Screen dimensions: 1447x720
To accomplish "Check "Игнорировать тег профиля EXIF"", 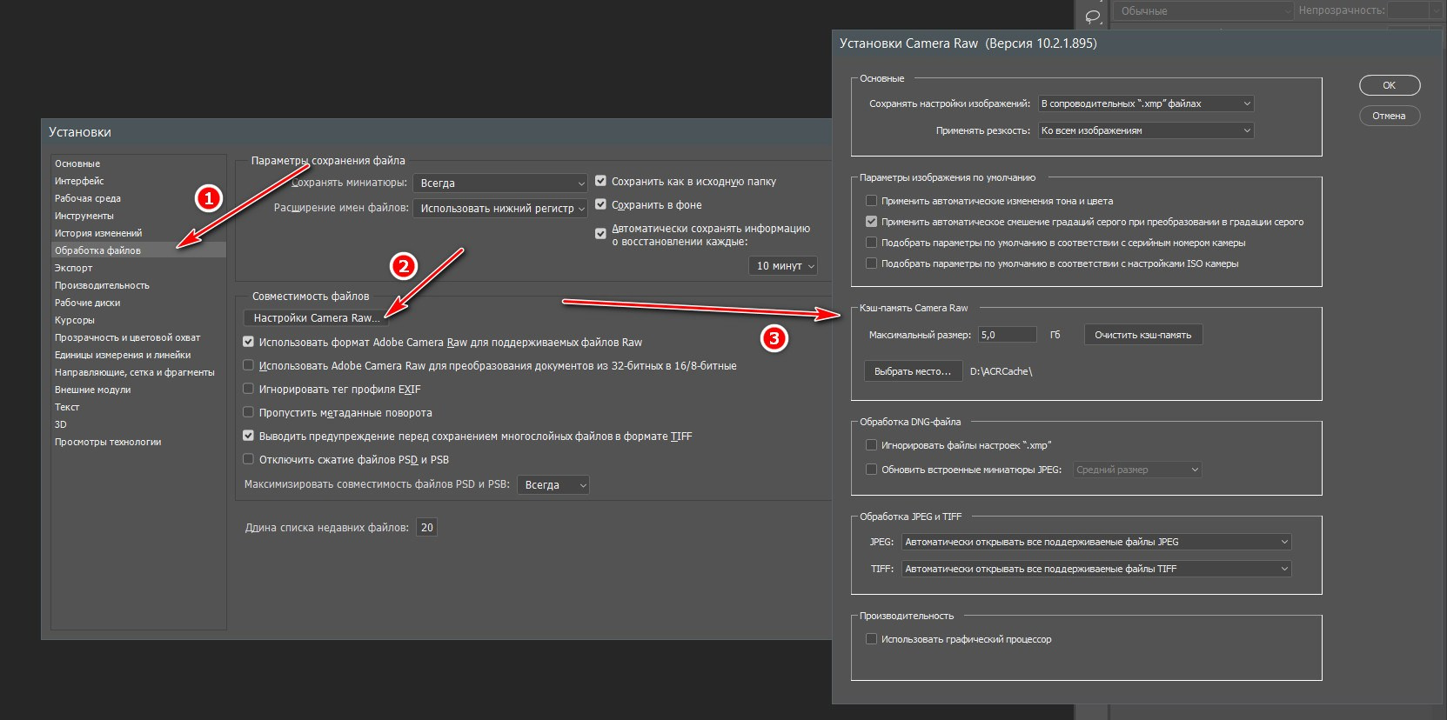I will 248,390.
